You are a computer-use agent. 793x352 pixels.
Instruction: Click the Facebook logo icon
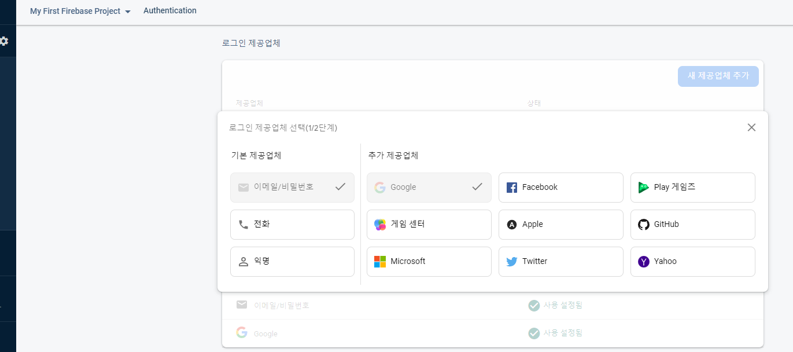click(511, 188)
